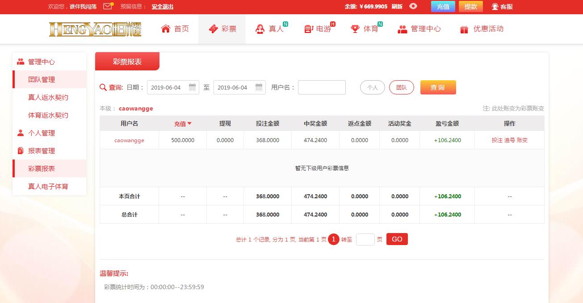Click the 中奖金额 column header
The image size is (583, 303).
coord(315,123)
